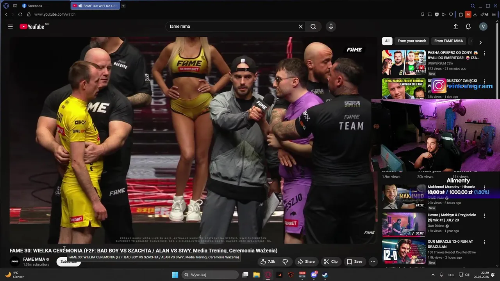Open the YouTube hamburger guide menu
Viewport: 500px width, 281px height.
tap(11, 27)
